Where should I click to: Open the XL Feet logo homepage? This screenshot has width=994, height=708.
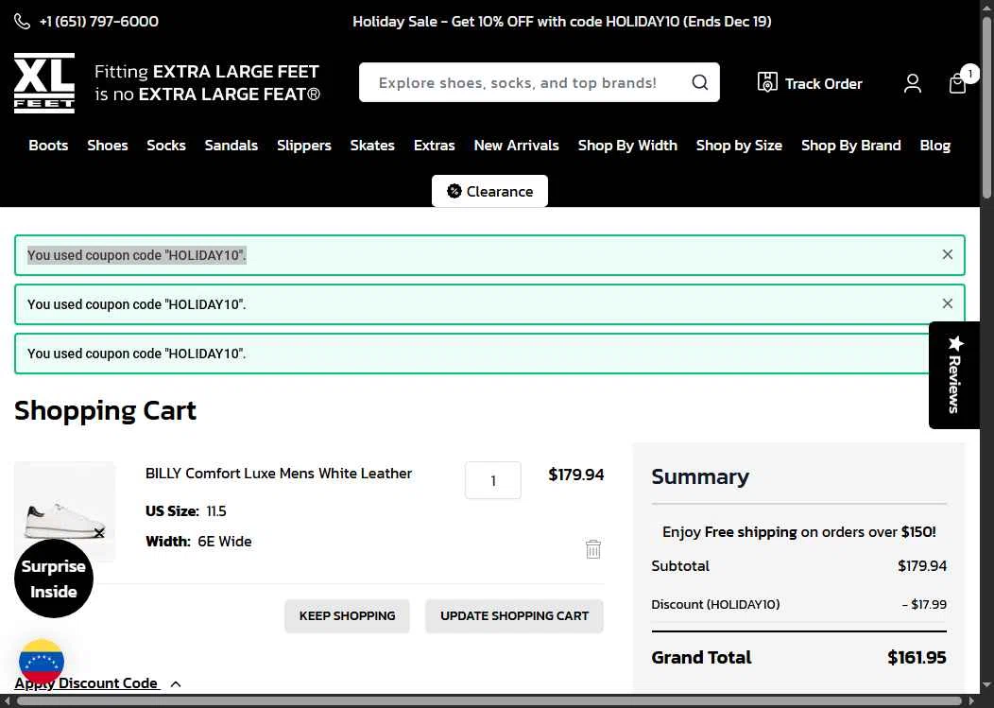(x=44, y=83)
